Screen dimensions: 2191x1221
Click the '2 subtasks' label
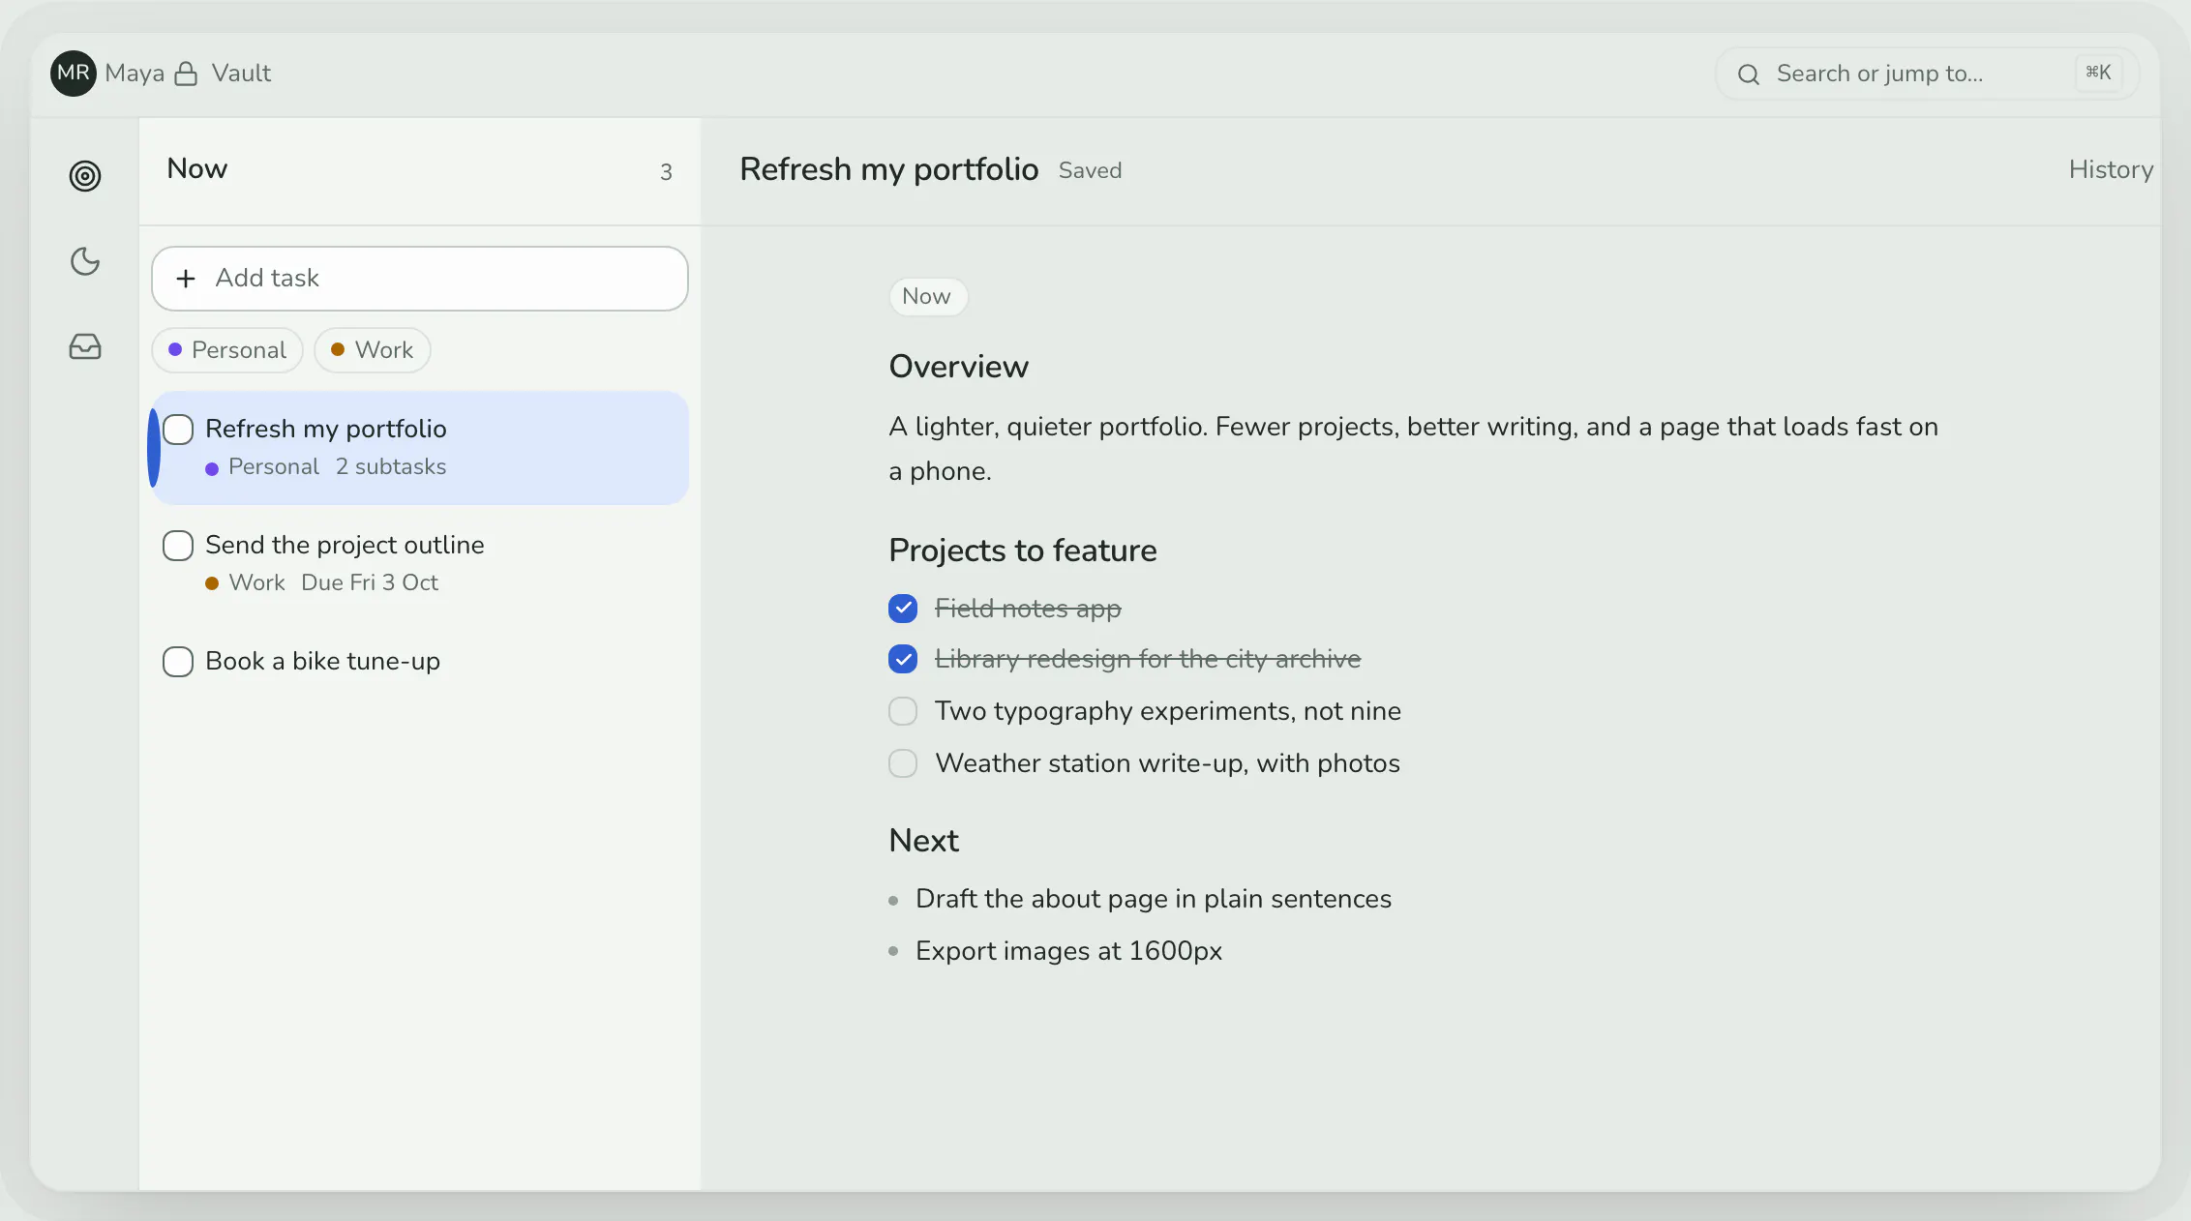click(391, 467)
